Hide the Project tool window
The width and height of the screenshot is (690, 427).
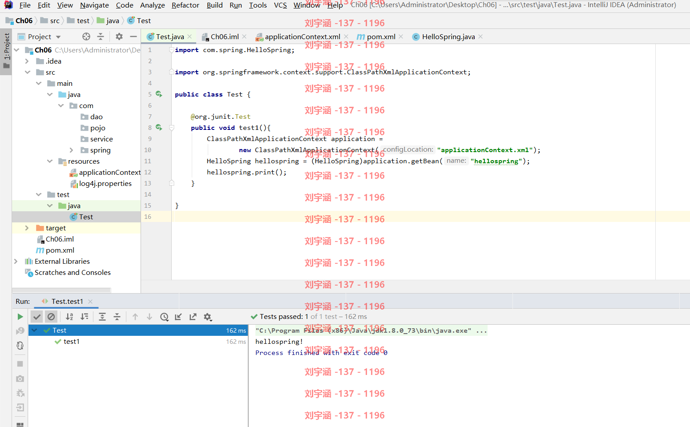[133, 36]
